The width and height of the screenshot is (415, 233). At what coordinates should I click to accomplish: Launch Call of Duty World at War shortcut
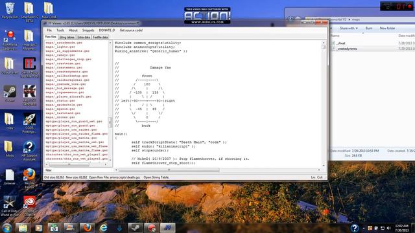click(10, 206)
